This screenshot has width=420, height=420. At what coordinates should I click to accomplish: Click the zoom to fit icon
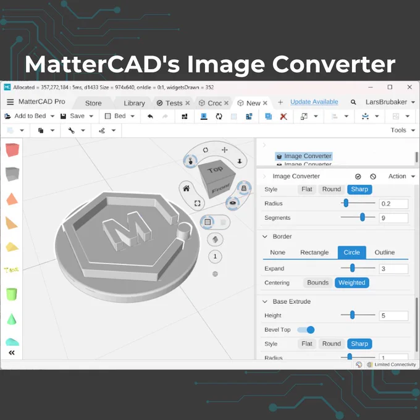[198, 203]
